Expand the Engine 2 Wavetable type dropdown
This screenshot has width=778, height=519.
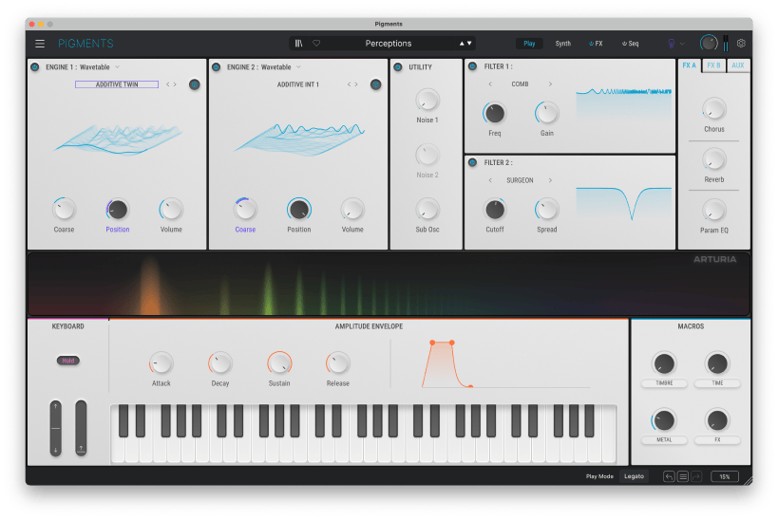click(298, 67)
